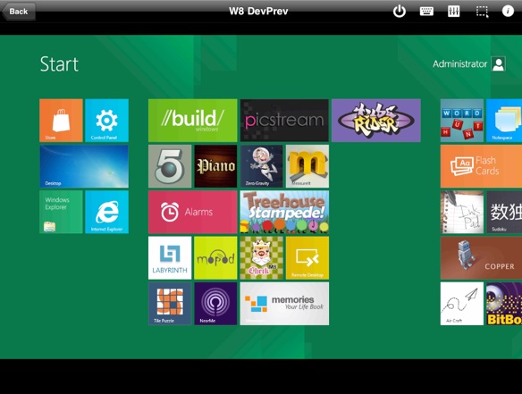Open the Piano tile
Screen dimensions: 522x394
pyautogui.click(x=215, y=166)
